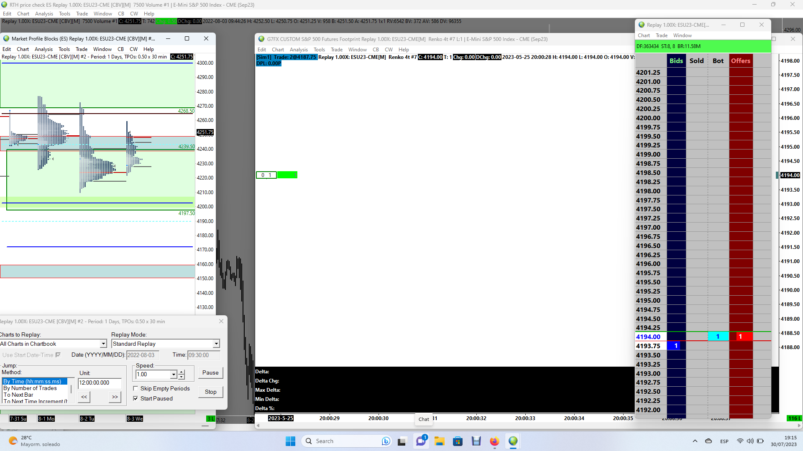Image resolution: width=803 pixels, height=451 pixels.
Task: Open Firefox from the taskbar
Action: tap(494, 441)
